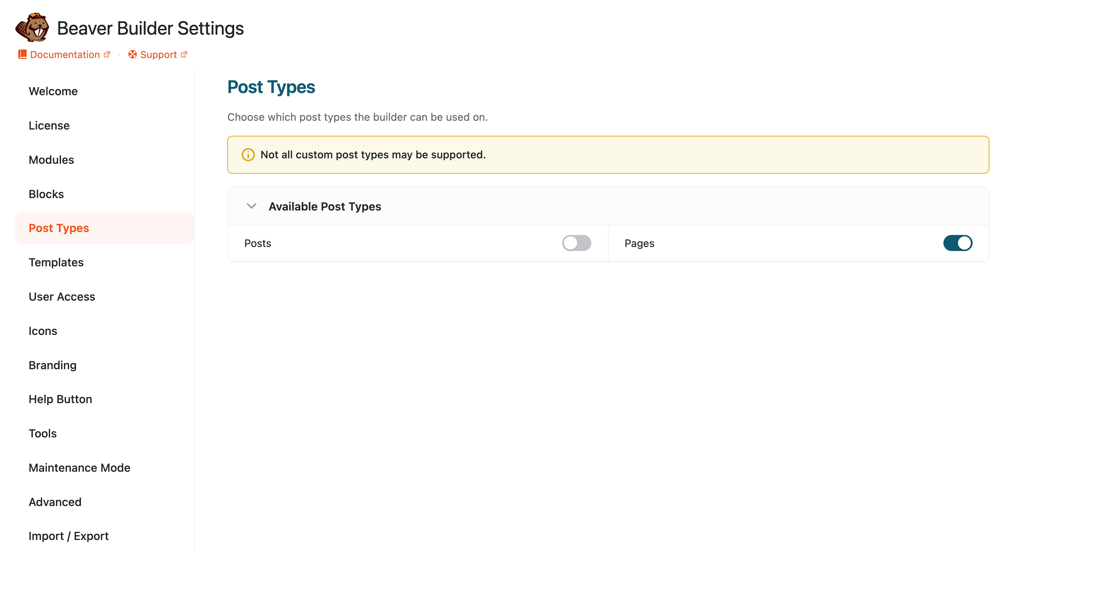Click the external-link icon beside Support
Screen dimensions: 1114x606
(x=184, y=54)
